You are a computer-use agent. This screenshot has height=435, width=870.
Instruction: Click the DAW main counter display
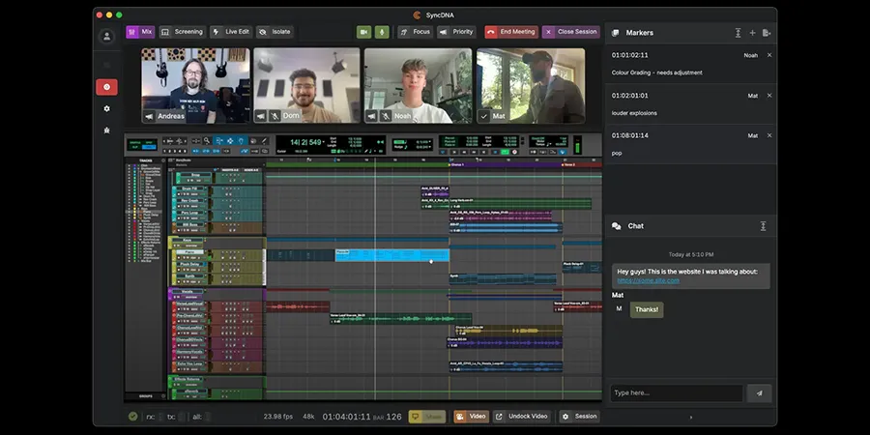point(306,143)
